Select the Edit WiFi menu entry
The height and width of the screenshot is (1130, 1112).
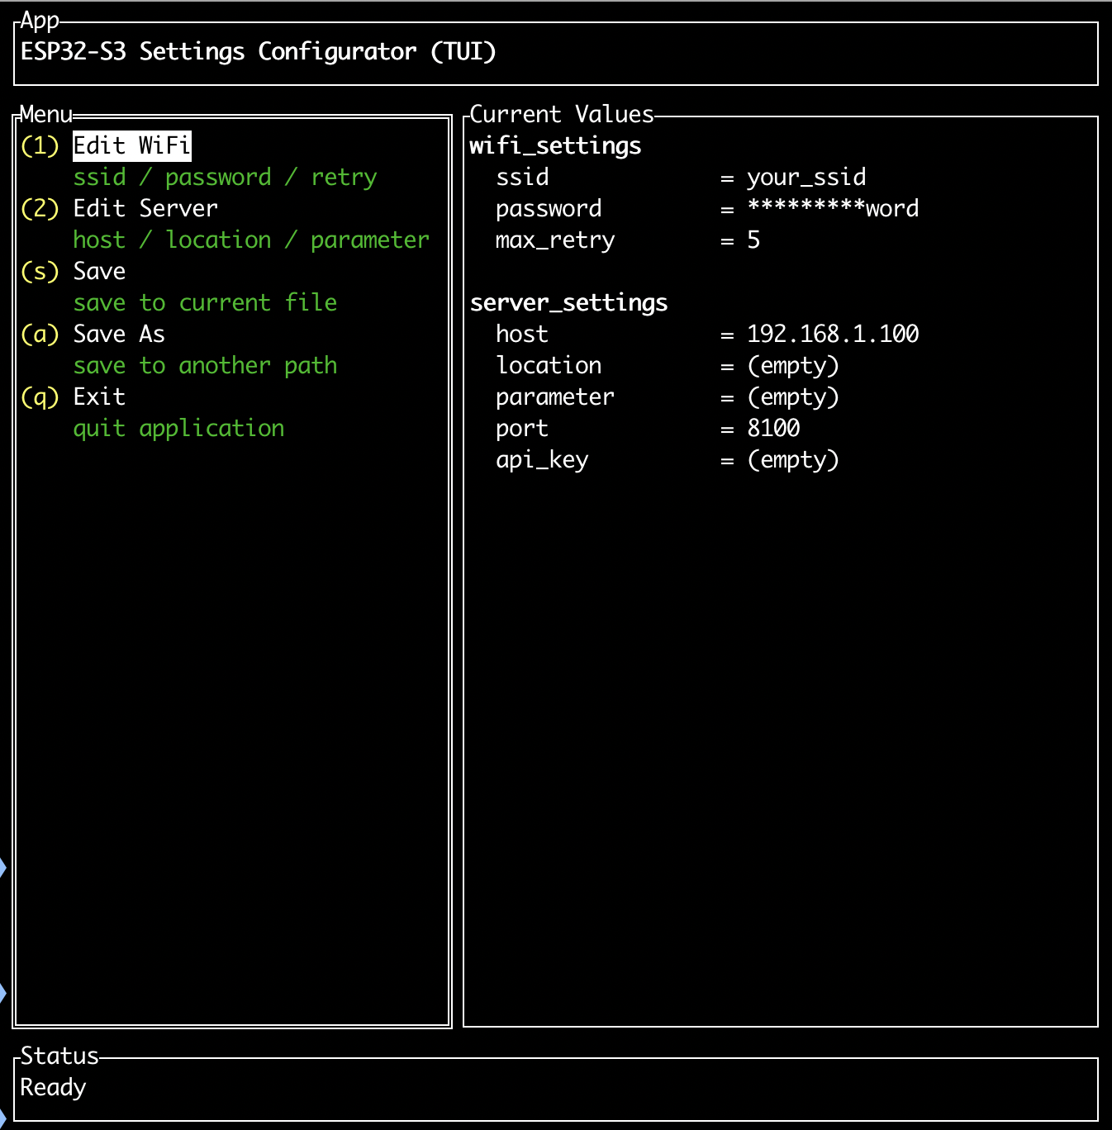130,145
